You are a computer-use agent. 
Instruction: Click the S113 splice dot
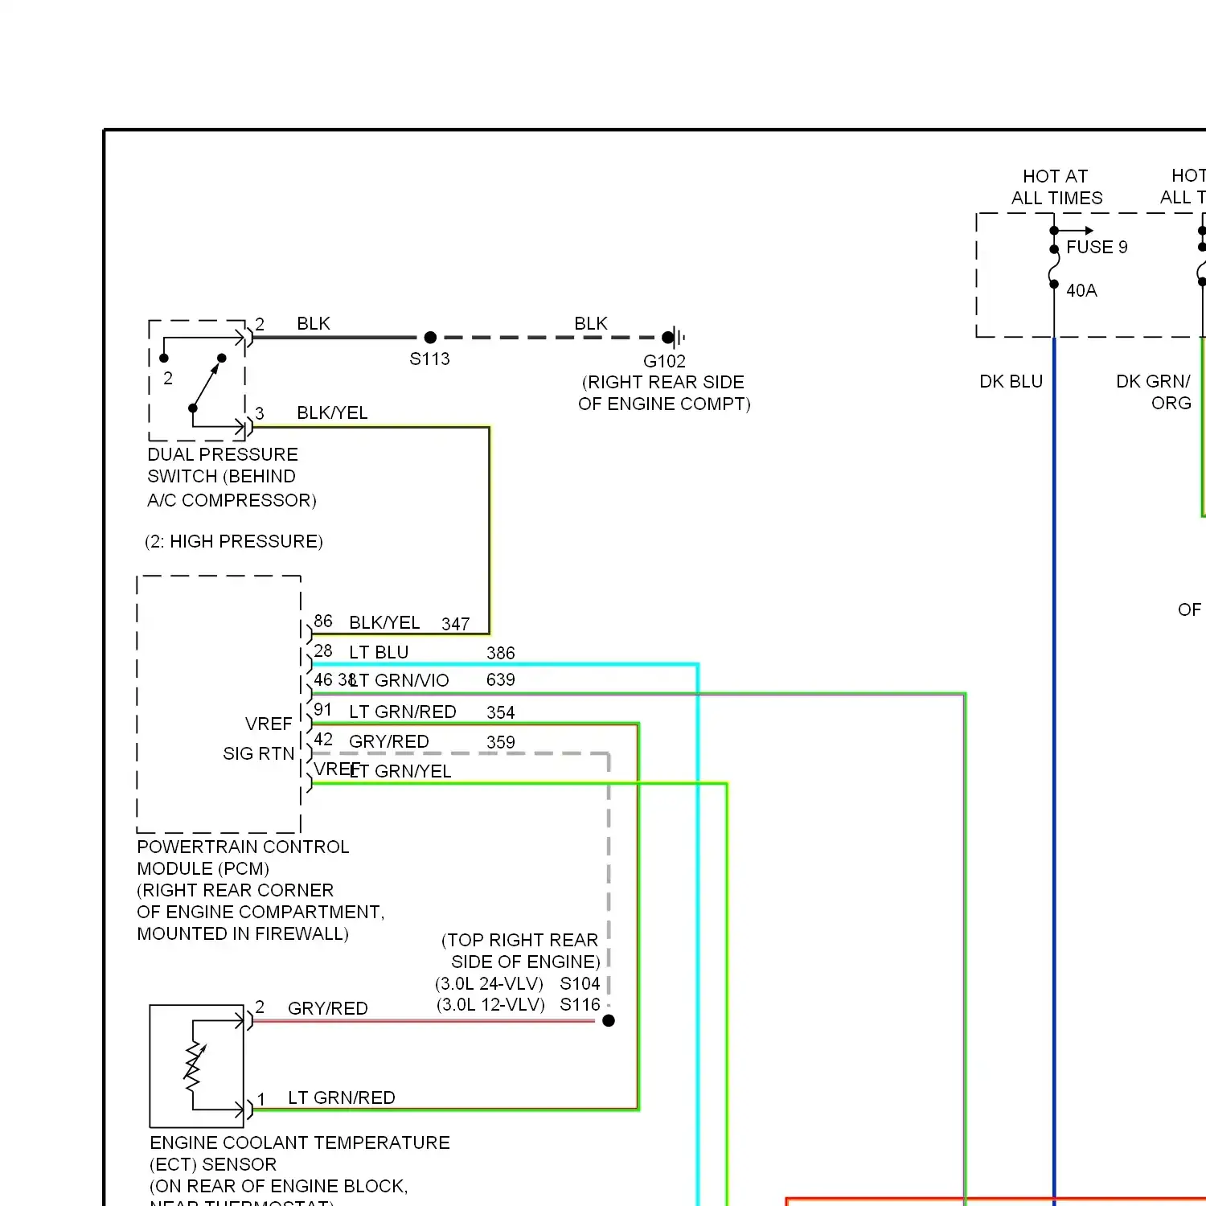click(430, 338)
